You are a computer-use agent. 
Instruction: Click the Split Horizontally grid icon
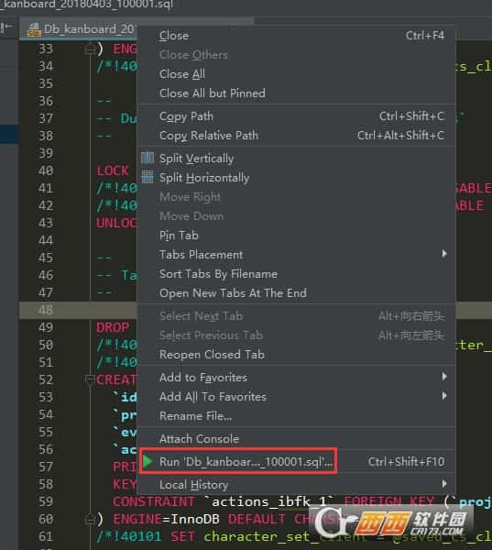click(x=148, y=178)
